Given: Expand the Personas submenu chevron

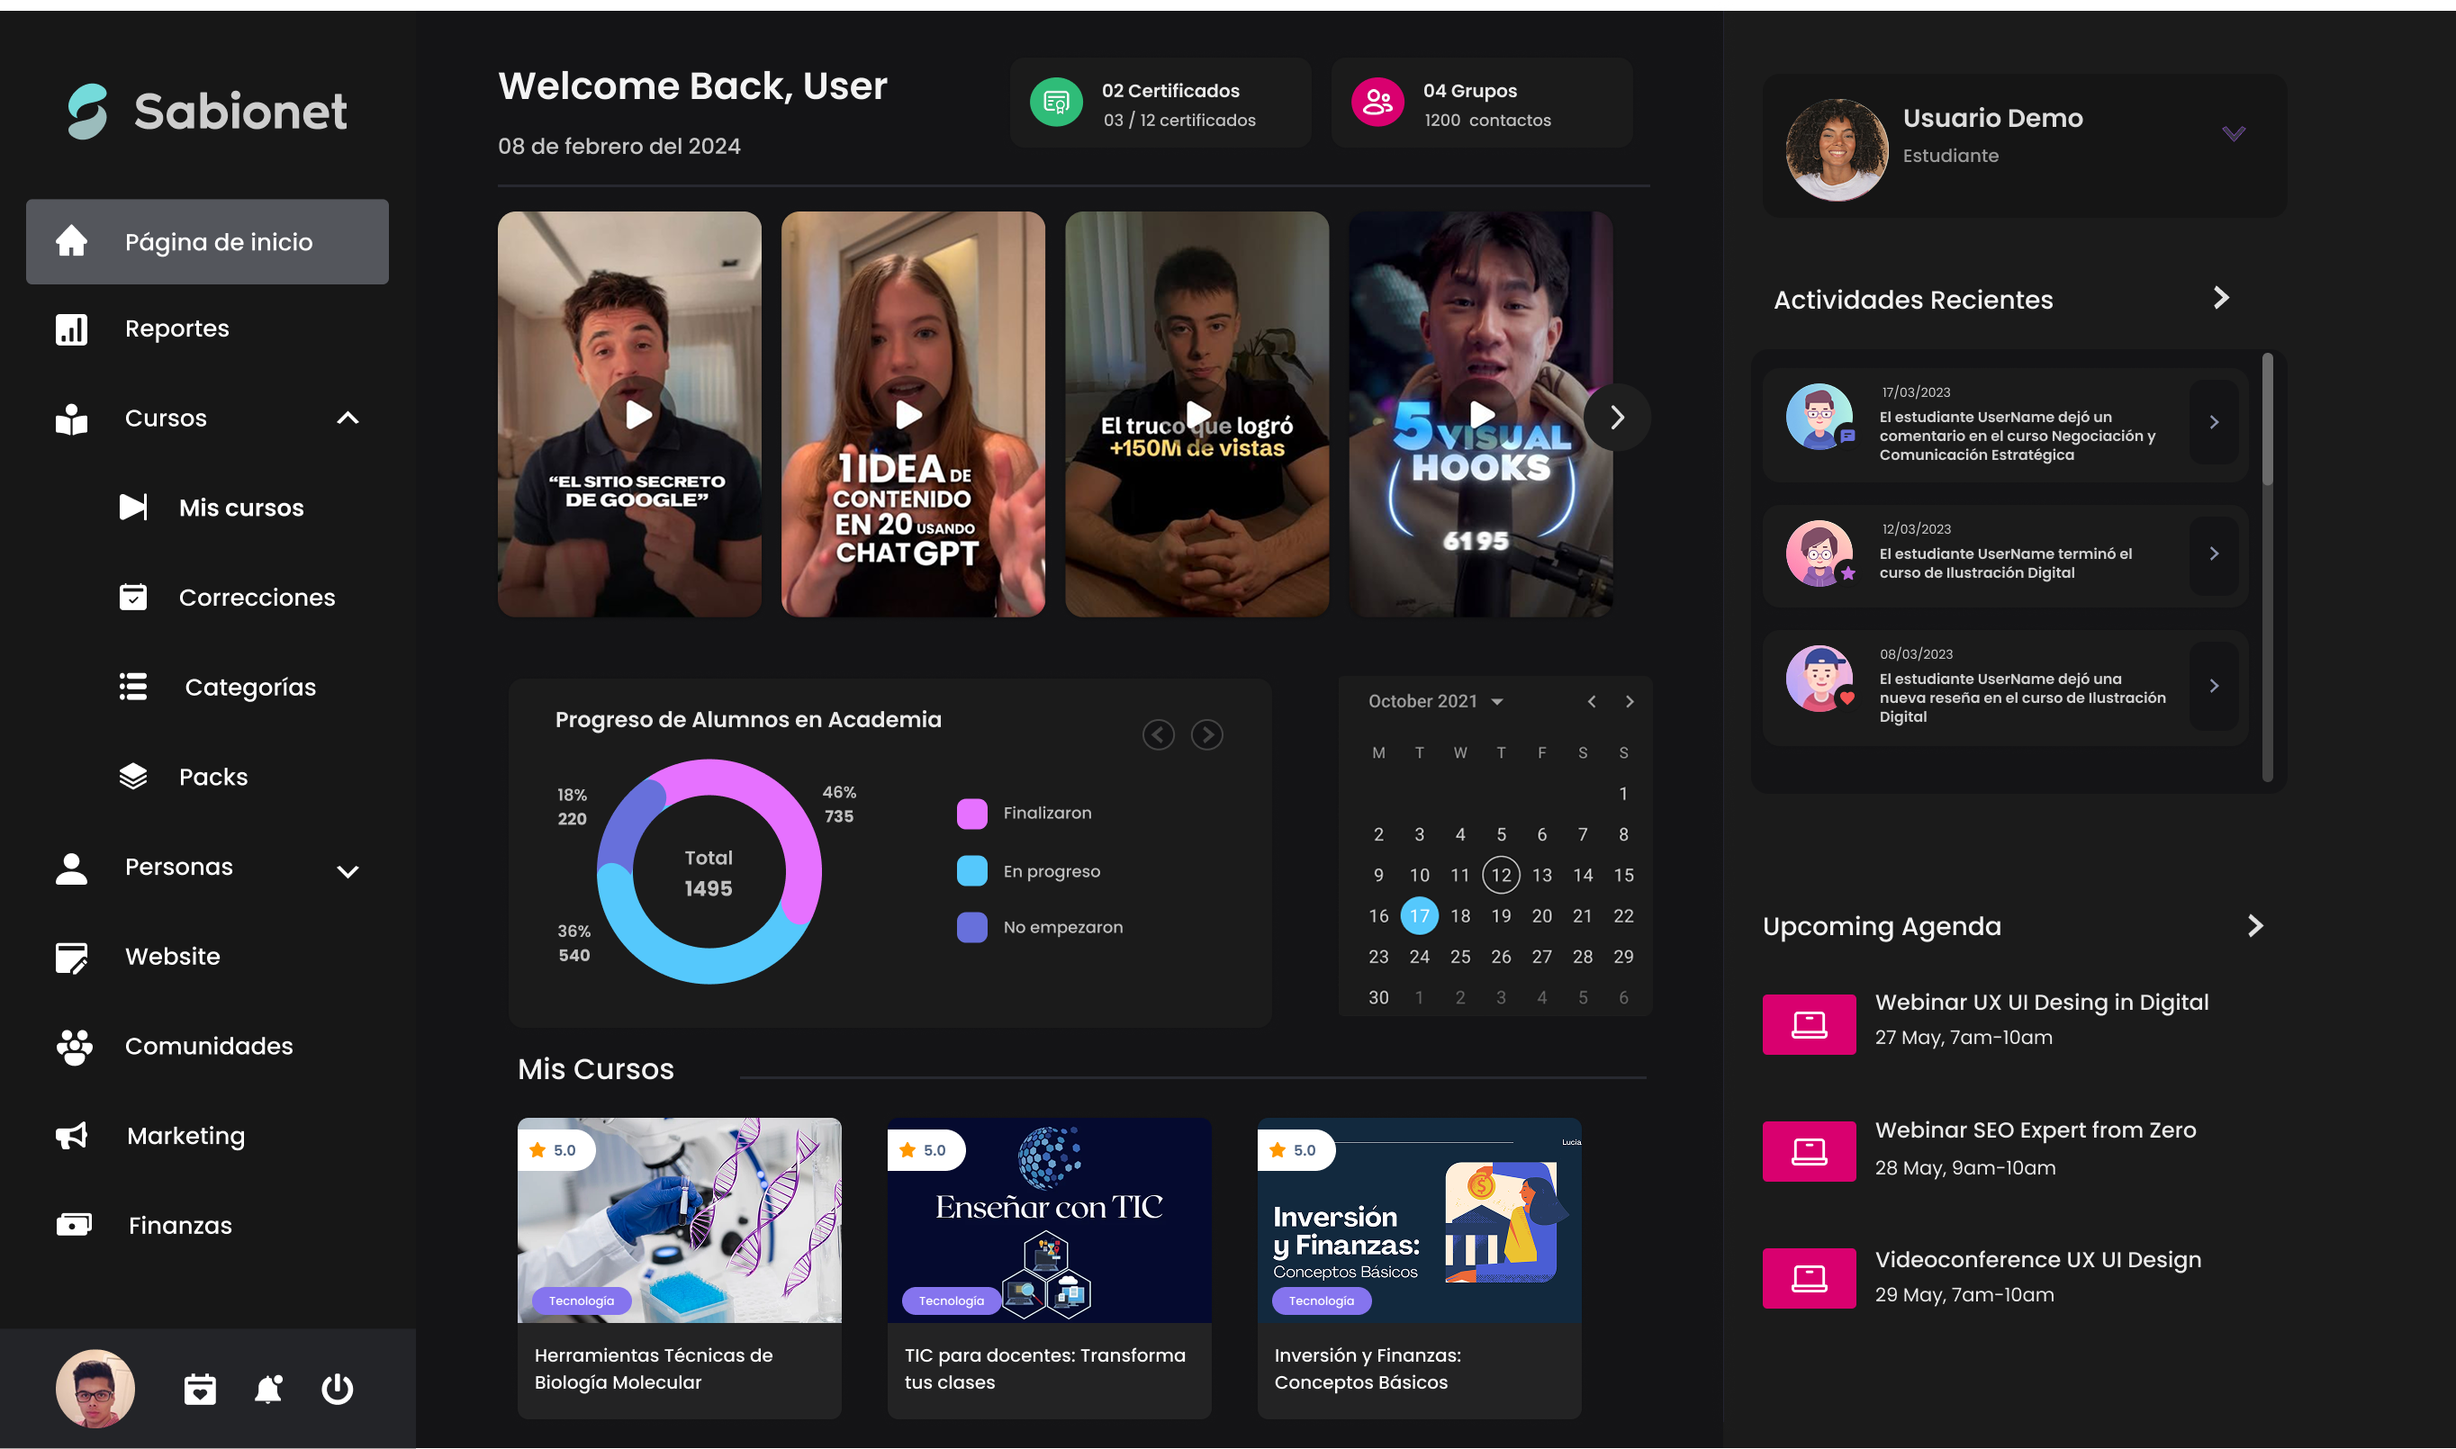Looking at the screenshot, I should click(348, 871).
